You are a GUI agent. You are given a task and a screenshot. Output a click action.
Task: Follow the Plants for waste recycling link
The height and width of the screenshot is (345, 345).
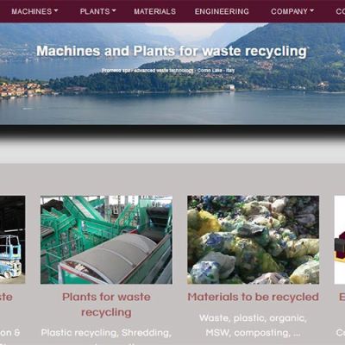pos(106,304)
